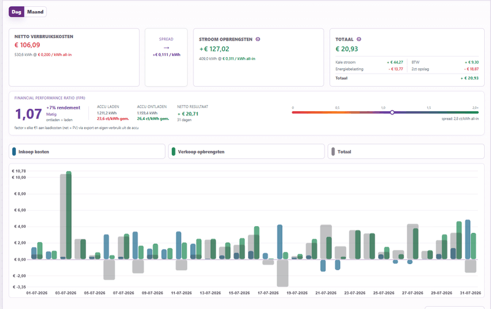Image resolution: width=491 pixels, height=309 pixels.
Task: Click the ACCU ONTLADEN 1.159,4 kWh value
Action: tap(147, 113)
